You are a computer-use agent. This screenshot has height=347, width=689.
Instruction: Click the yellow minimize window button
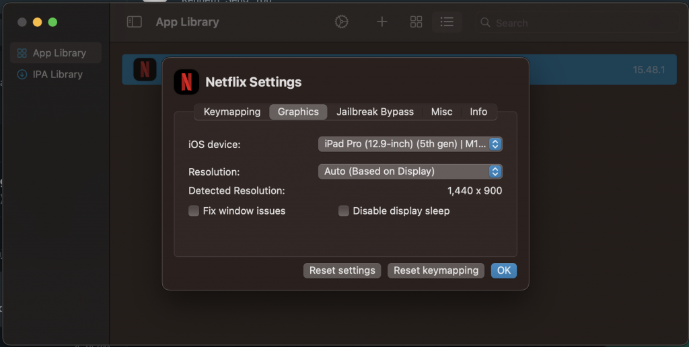tap(38, 22)
